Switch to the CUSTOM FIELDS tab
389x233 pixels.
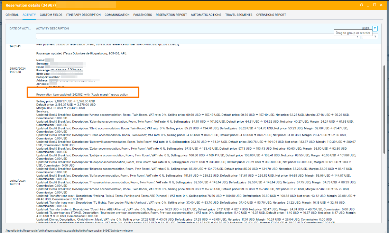[x=51, y=15]
